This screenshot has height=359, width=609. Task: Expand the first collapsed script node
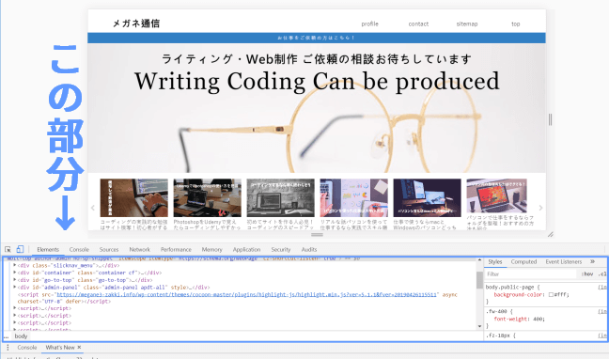coord(15,308)
